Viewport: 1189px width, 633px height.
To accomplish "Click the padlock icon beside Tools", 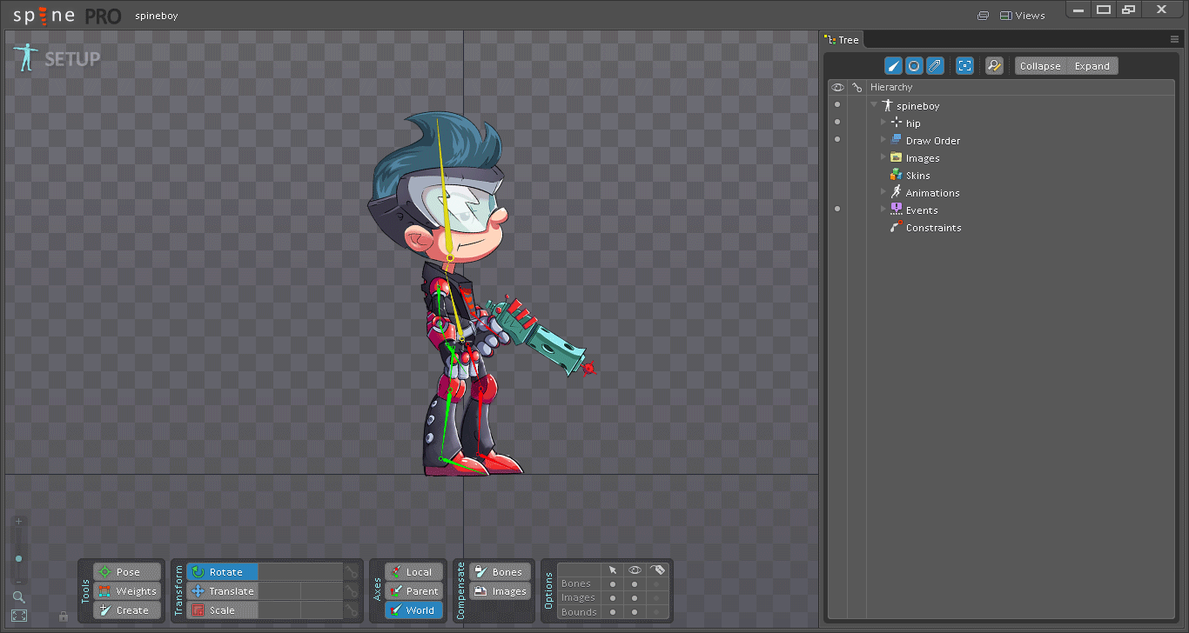I will [x=64, y=616].
